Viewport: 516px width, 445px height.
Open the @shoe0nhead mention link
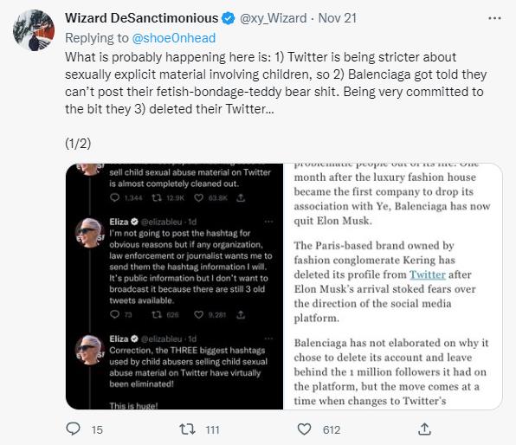[x=174, y=38]
